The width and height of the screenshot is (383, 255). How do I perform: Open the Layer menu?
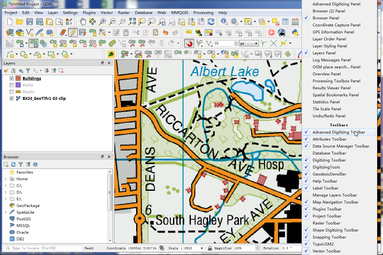coord(53,13)
